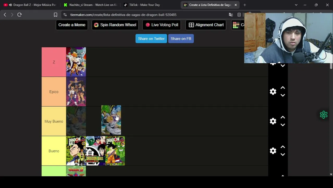Click the webcam overlay video
Screen dimensions: 333x188
[288, 38]
